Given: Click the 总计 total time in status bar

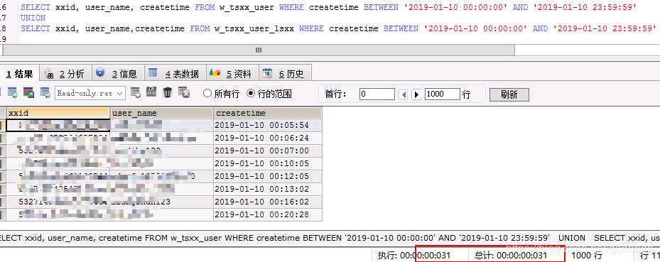Looking at the screenshot, I should tap(511, 256).
